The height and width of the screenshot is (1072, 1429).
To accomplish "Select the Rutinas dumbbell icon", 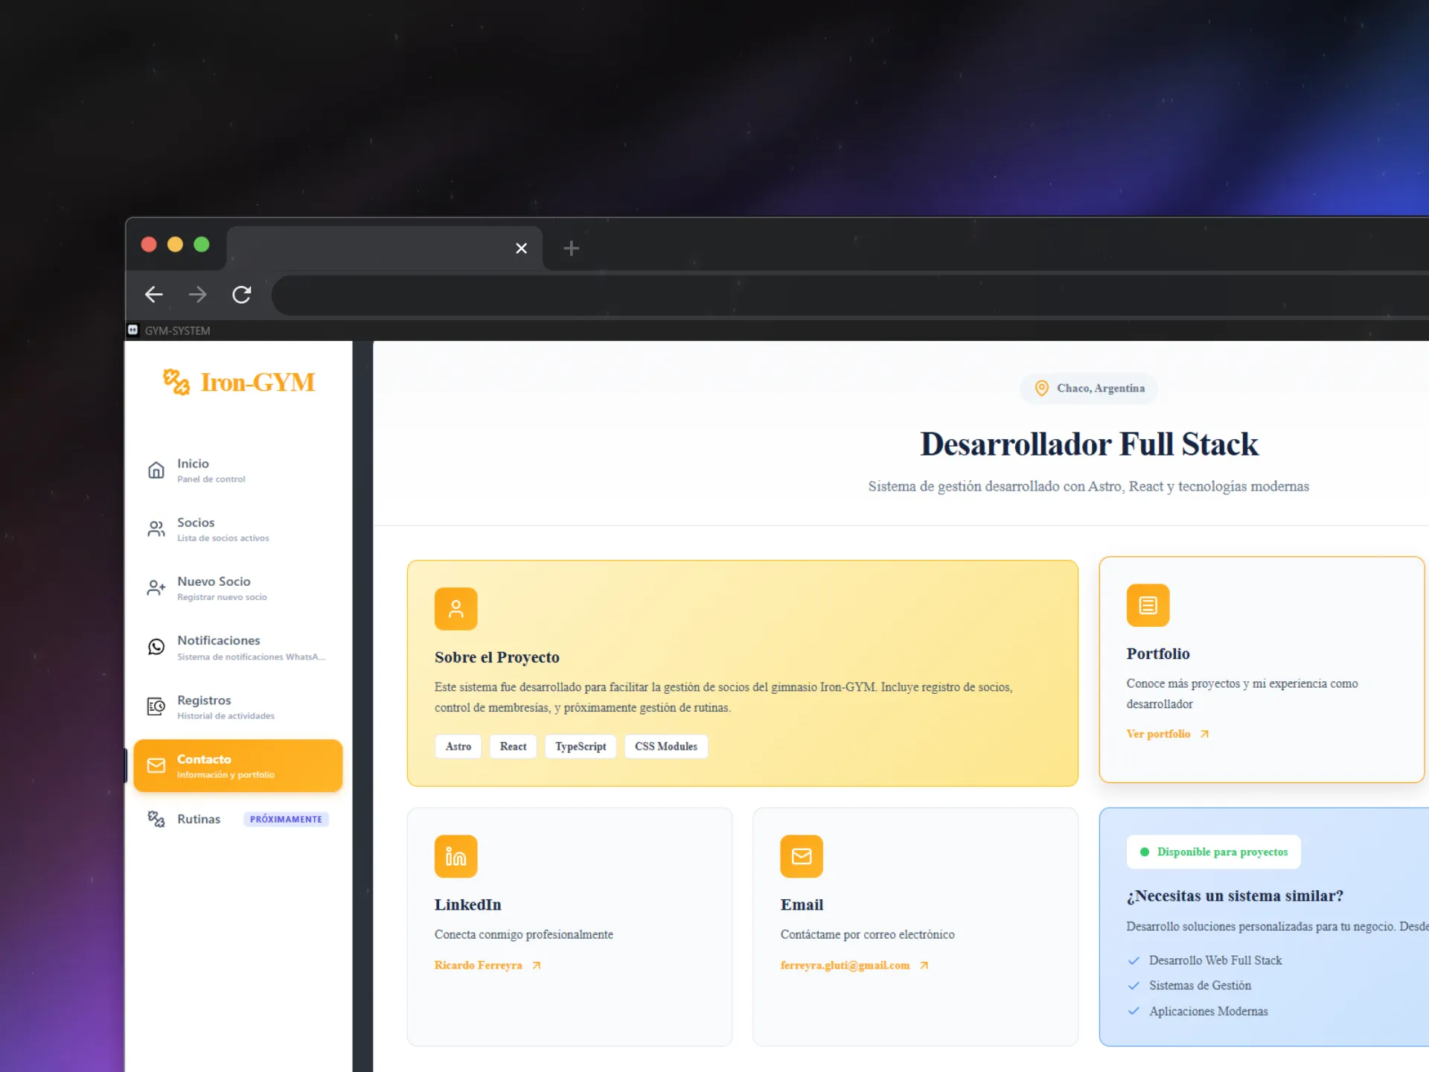I will pyautogui.click(x=156, y=819).
